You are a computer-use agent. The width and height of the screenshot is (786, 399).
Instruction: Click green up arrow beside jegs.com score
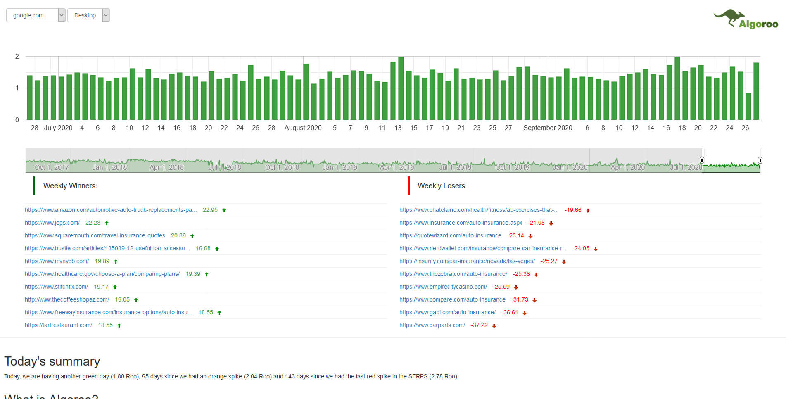107,223
